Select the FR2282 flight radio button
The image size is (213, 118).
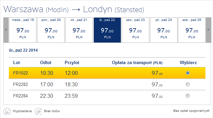(188, 84)
